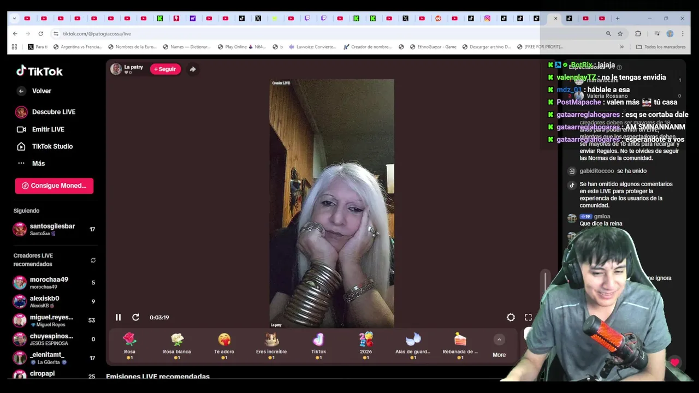Share the live stream with arrow icon
The width and height of the screenshot is (699, 393).
coord(193,69)
